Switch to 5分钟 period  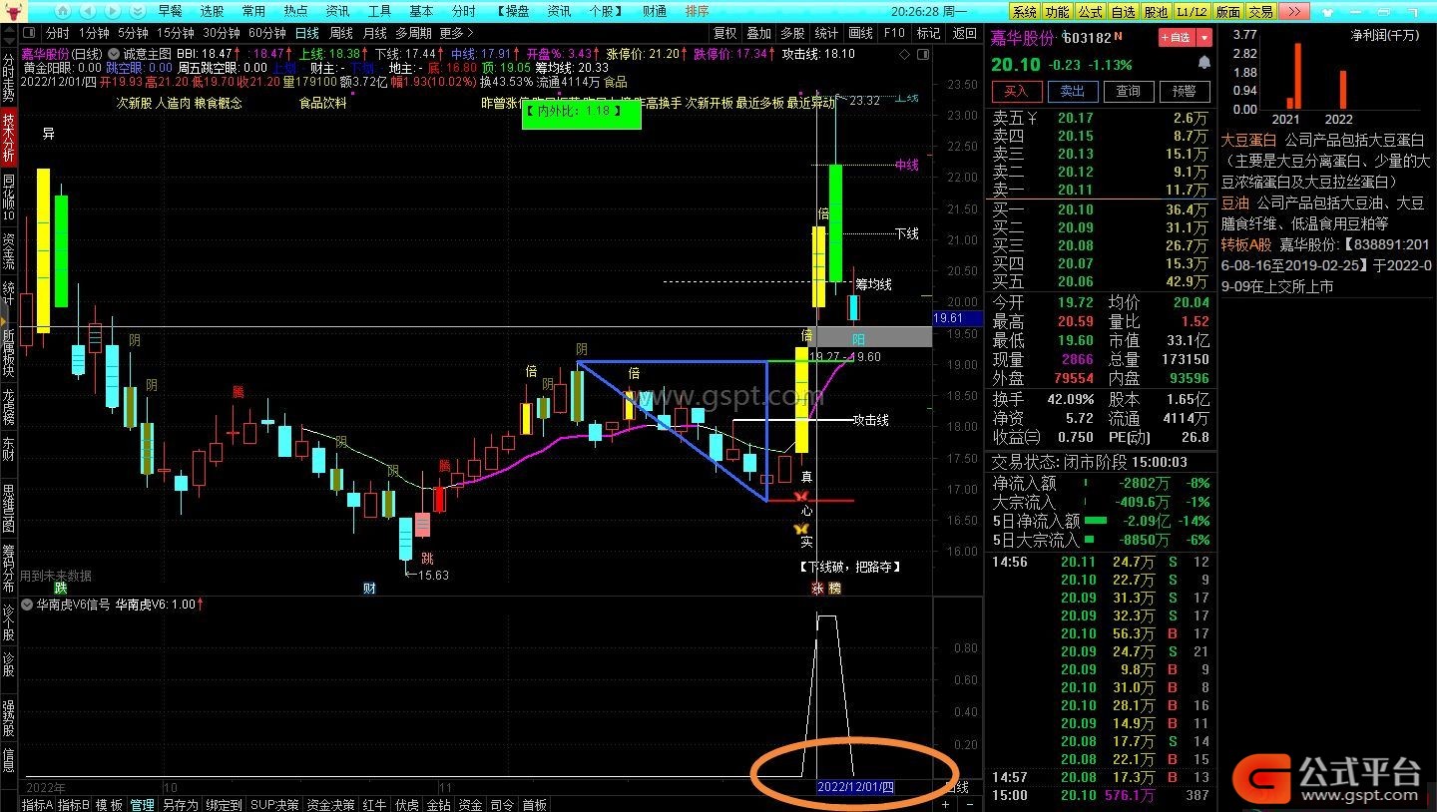click(133, 33)
